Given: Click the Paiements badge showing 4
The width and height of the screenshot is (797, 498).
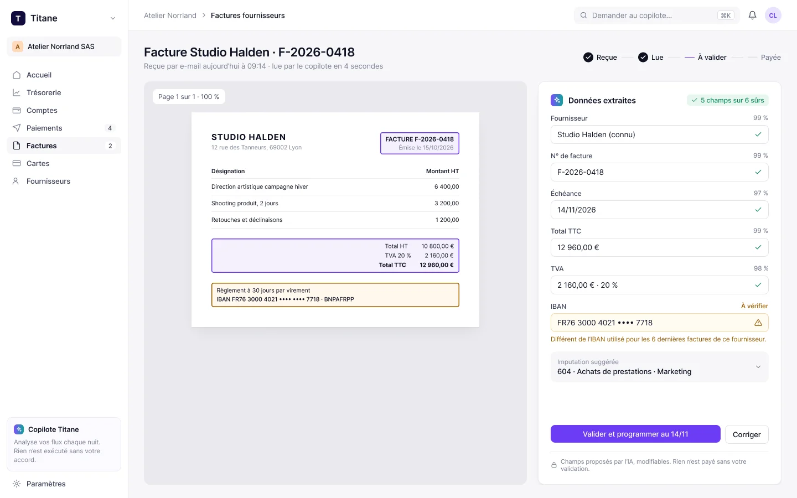Looking at the screenshot, I should (x=110, y=128).
